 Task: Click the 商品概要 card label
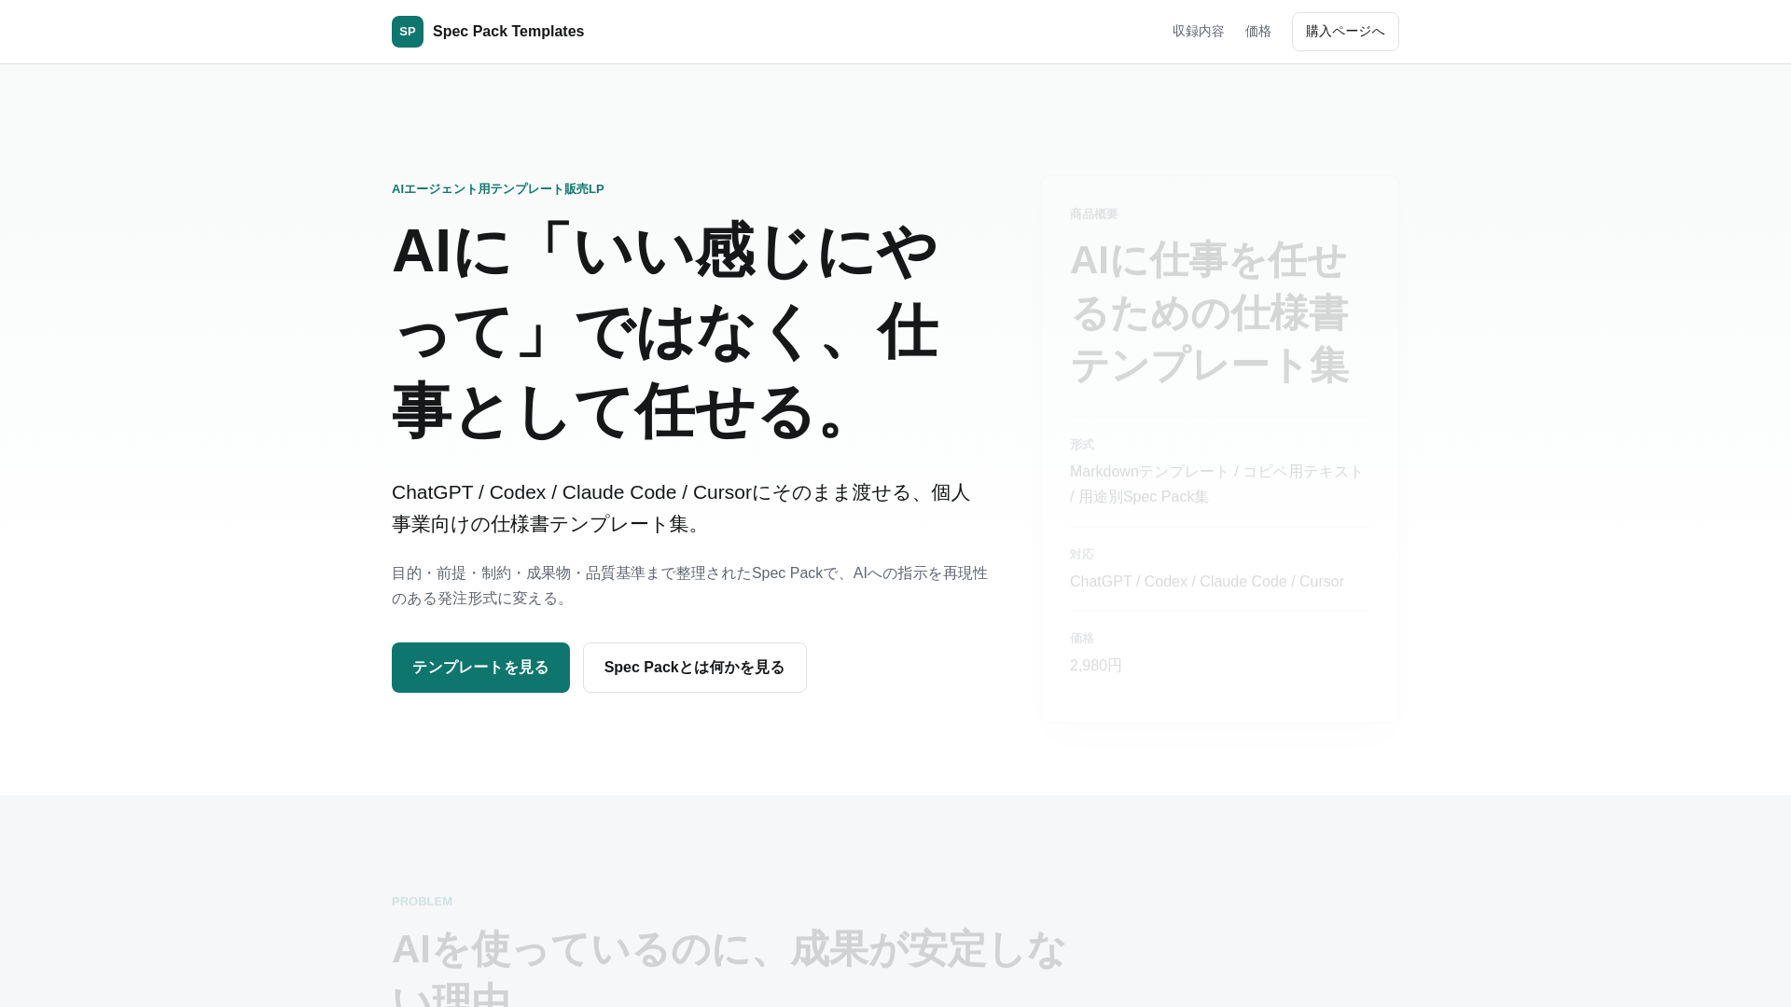[x=1093, y=214]
